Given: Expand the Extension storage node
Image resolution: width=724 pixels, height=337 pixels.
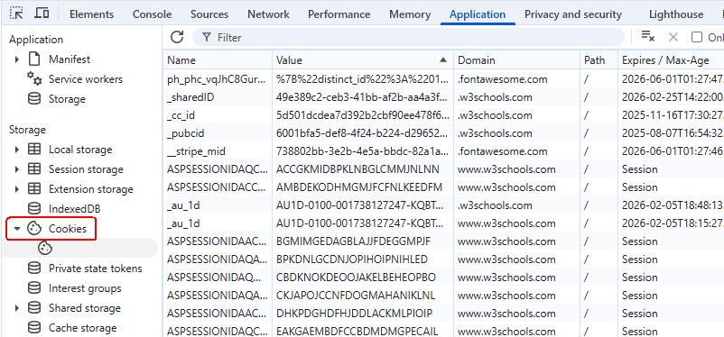Looking at the screenshot, I should [17, 189].
